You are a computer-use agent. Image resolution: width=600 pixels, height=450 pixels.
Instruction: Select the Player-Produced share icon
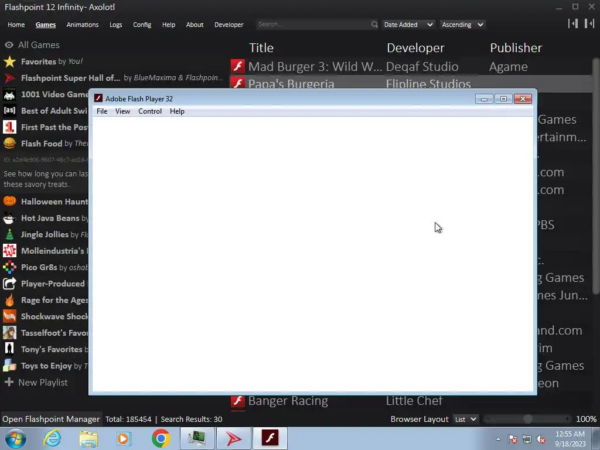point(9,284)
